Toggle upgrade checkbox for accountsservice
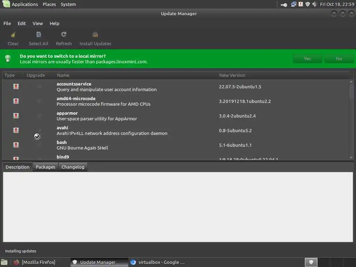The width and height of the screenshot is (356, 267). (x=39, y=87)
